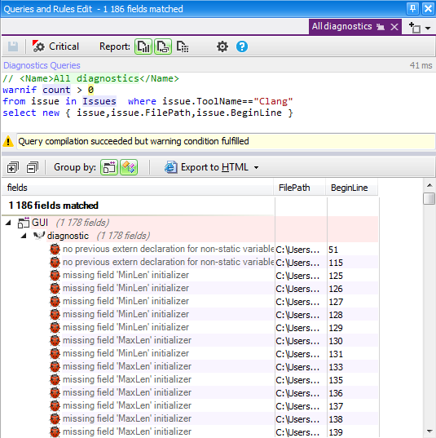Image resolution: width=436 pixels, height=438 pixels.
Task: Expand all result rows icon
Action: pos(13,167)
